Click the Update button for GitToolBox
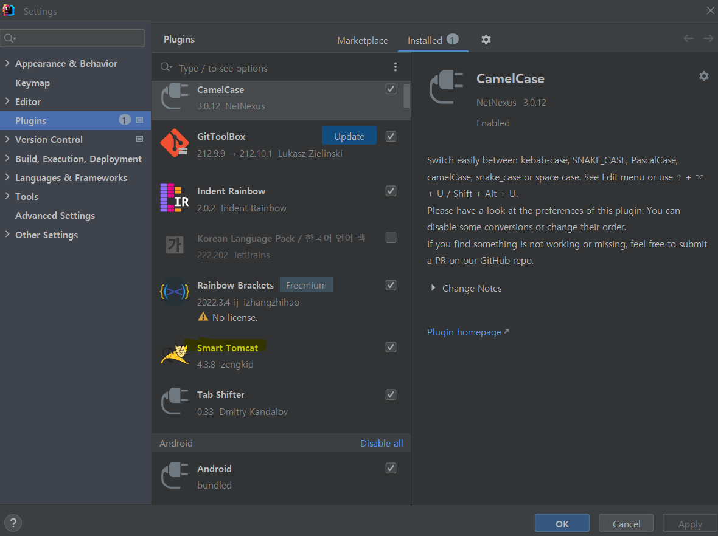The image size is (718, 536). 349,136
